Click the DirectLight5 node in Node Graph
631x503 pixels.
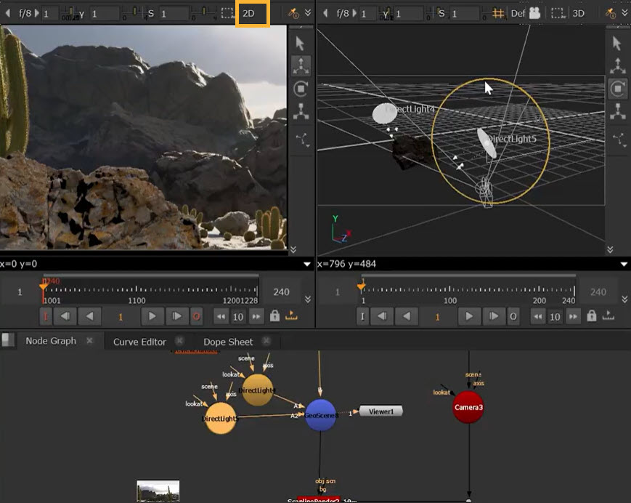point(221,419)
